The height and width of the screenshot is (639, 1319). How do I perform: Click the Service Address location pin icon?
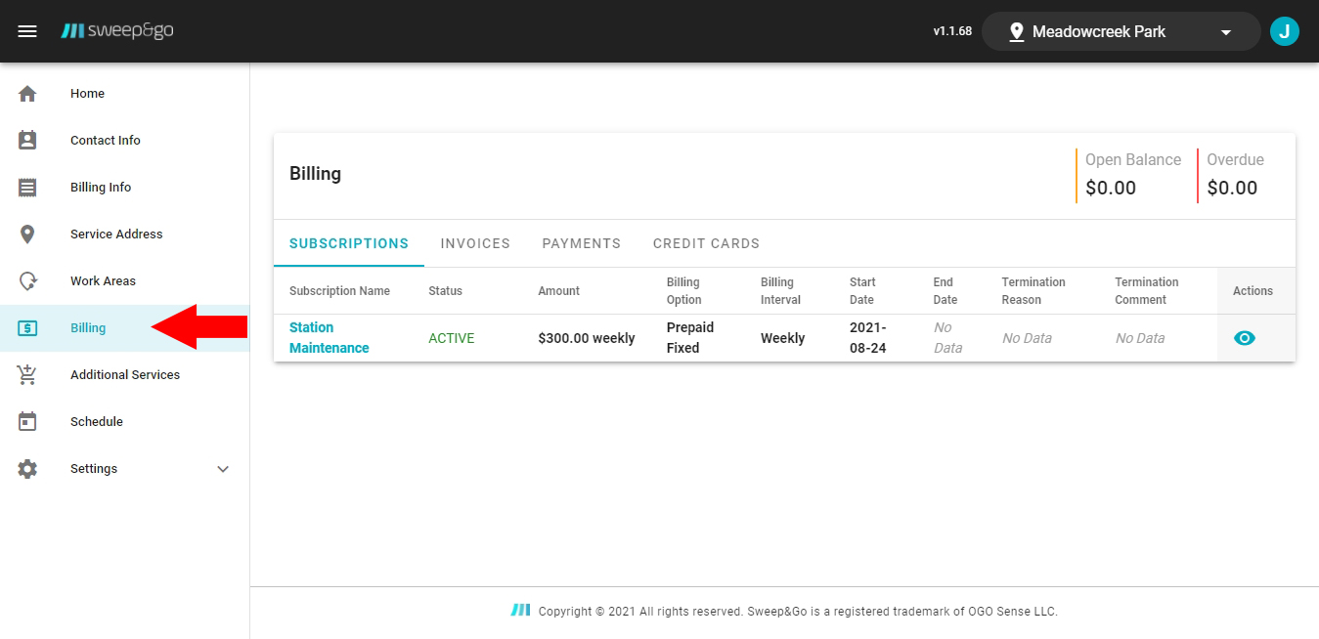click(29, 234)
